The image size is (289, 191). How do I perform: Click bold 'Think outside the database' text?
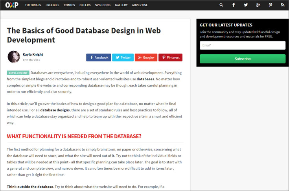tap(30, 187)
